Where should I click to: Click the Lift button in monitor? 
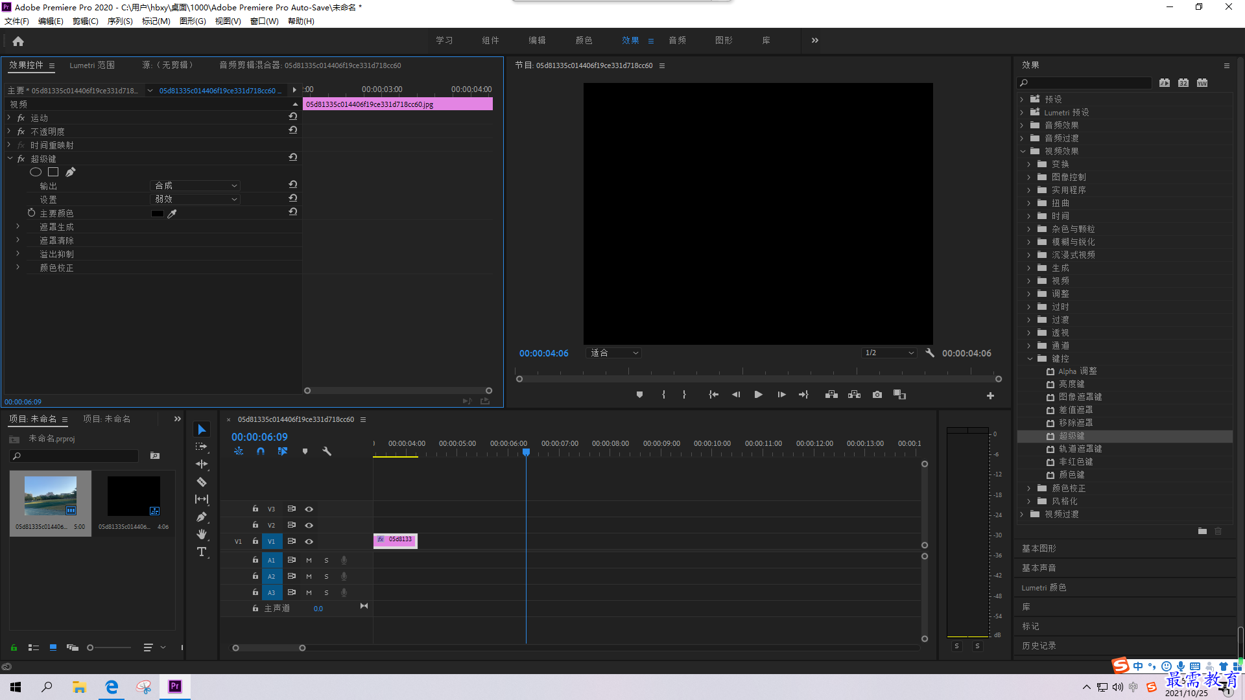pos(831,395)
